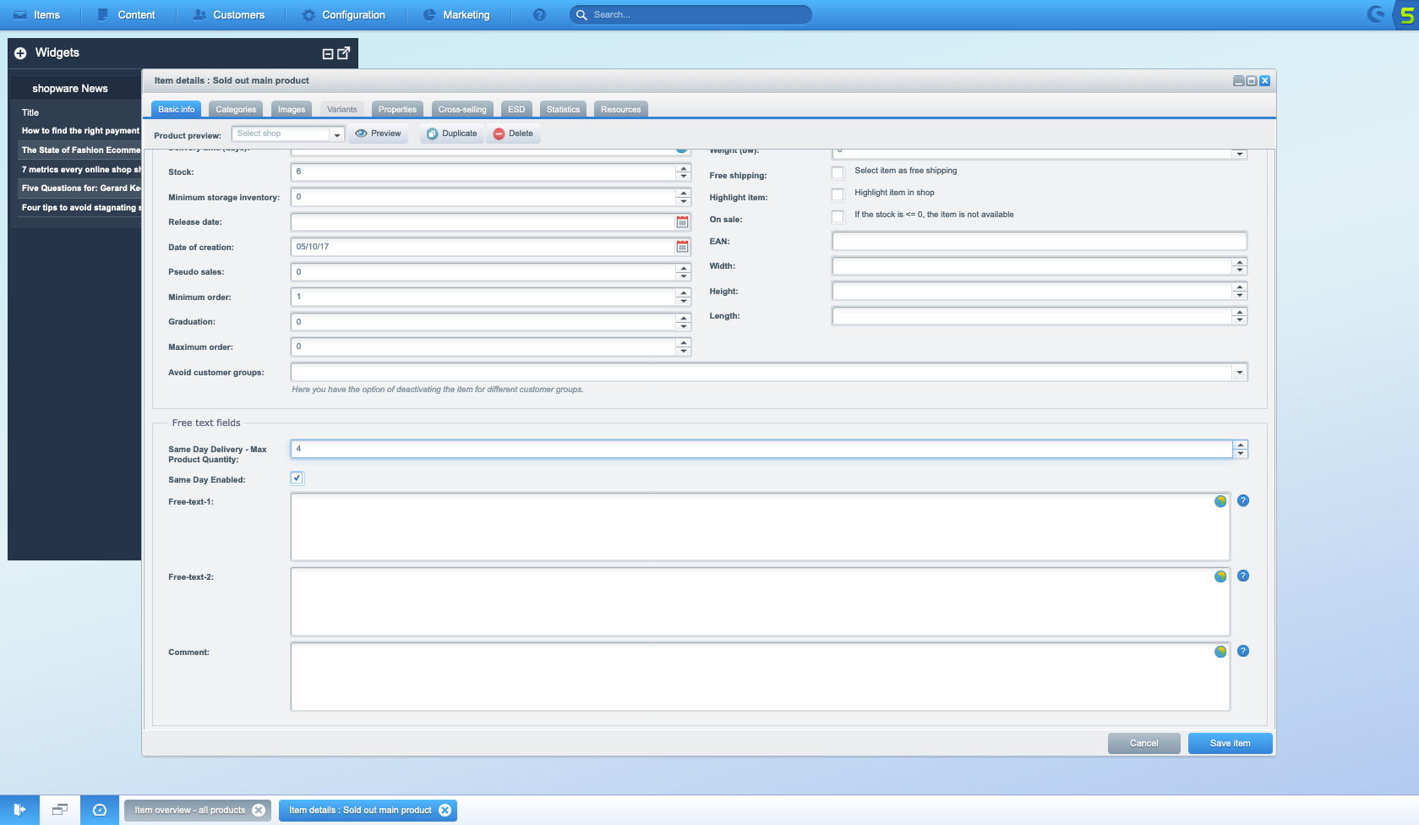Click the Save item button

pos(1230,743)
